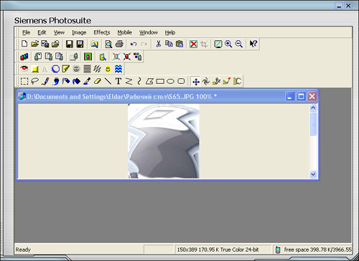Select the Eyedropper color picker tool

(x=87, y=81)
